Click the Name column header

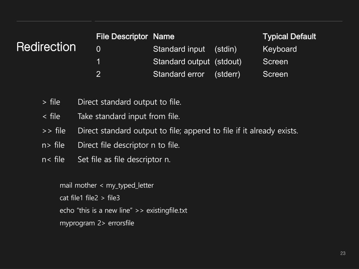164,36
